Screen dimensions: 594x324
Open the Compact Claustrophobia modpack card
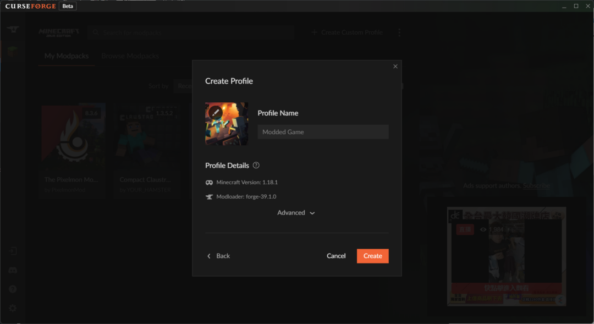pos(147,150)
